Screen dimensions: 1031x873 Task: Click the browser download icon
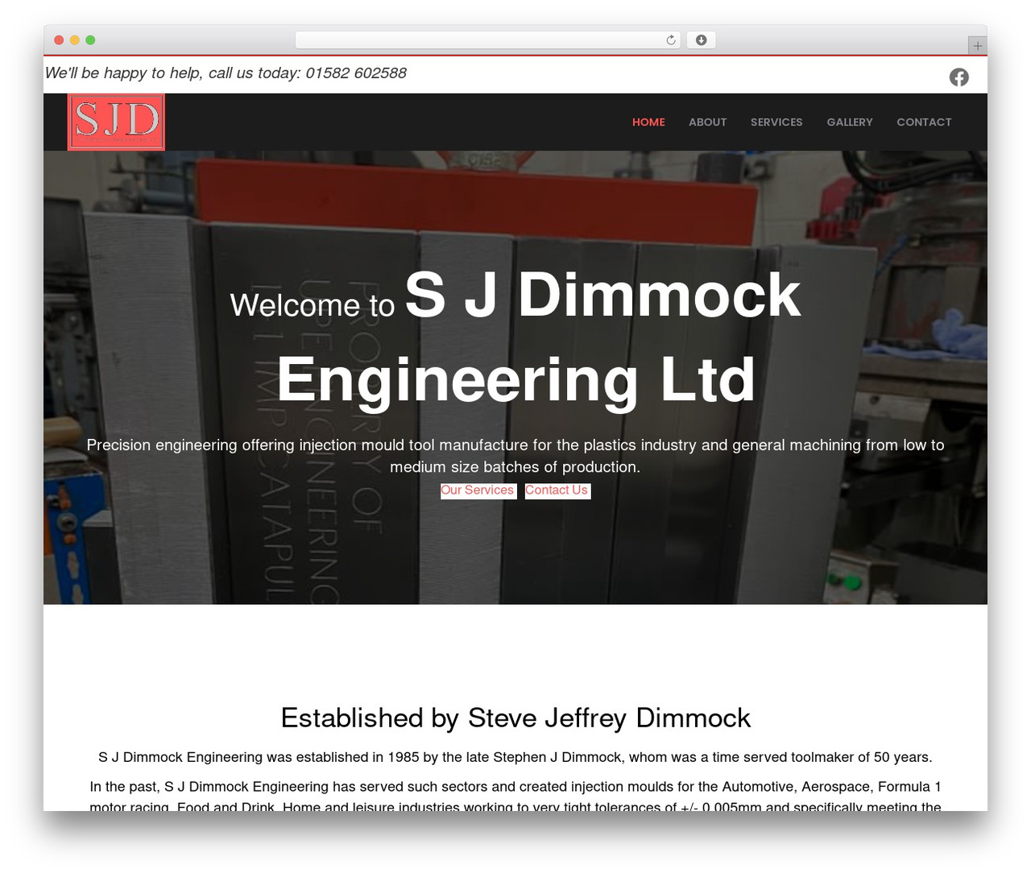(x=701, y=40)
